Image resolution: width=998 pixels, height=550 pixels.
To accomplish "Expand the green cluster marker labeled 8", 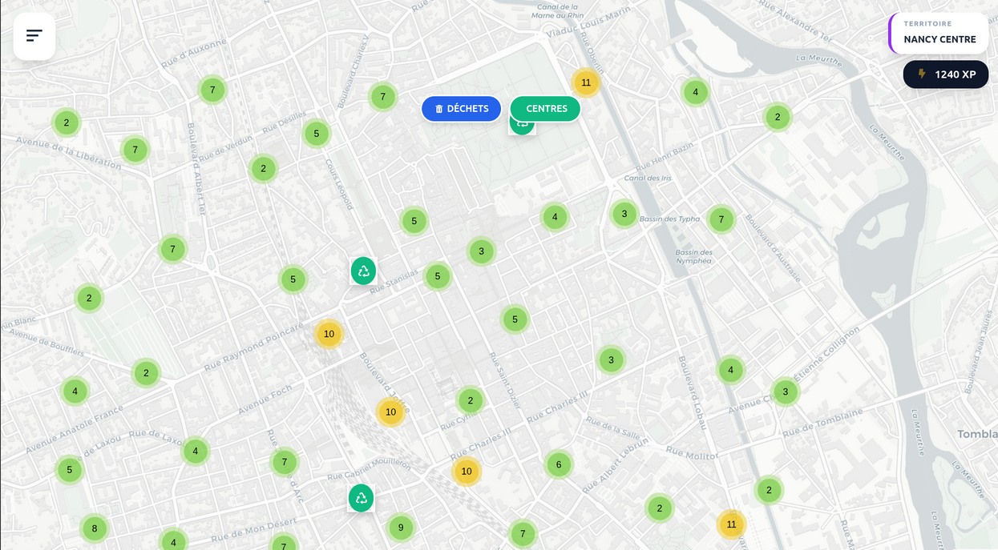I will click(95, 528).
